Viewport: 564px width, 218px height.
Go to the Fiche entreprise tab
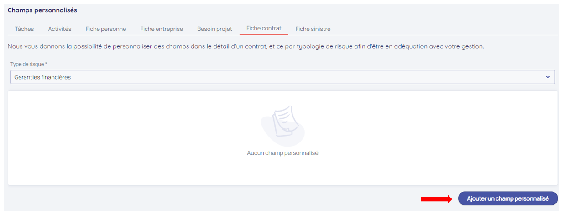[x=162, y=29]
